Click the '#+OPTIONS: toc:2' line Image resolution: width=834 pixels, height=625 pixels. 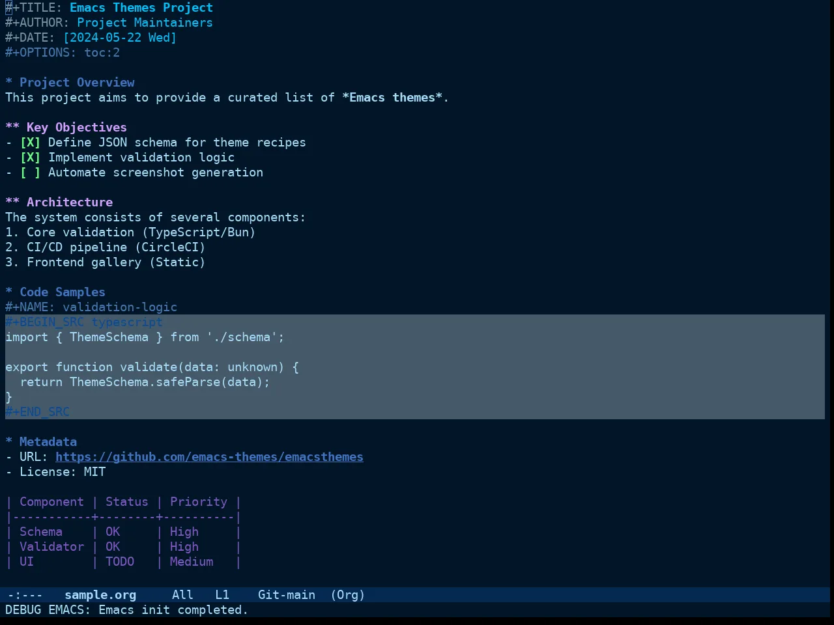point(63,53)
